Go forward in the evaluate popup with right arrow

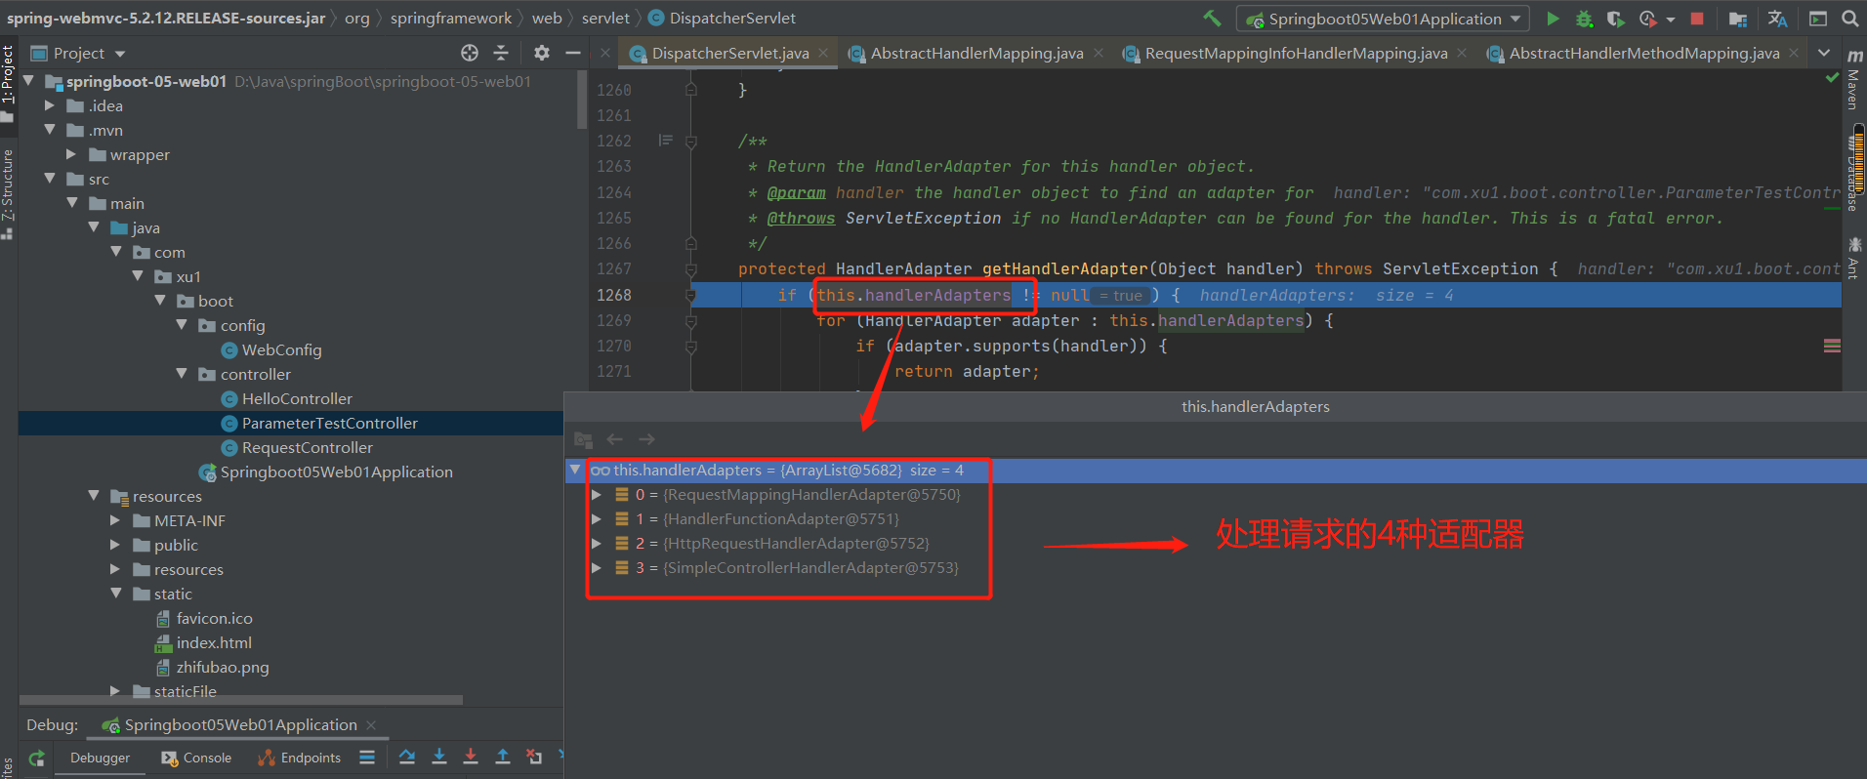[646, 439]
